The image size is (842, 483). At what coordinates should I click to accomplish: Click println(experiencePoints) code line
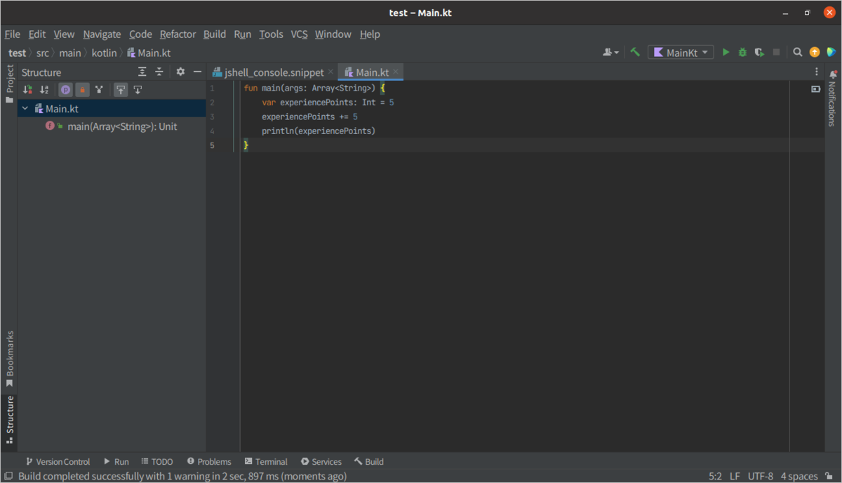coord(319,131)
